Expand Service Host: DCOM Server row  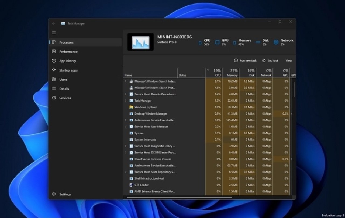coord(126,152)
